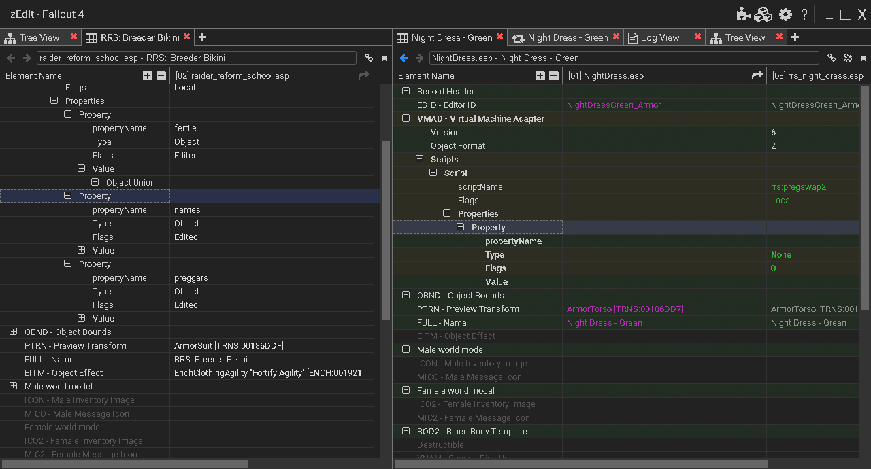871x469 pixels.
Task: Click the left pane record path field
Action: (196, 58)
